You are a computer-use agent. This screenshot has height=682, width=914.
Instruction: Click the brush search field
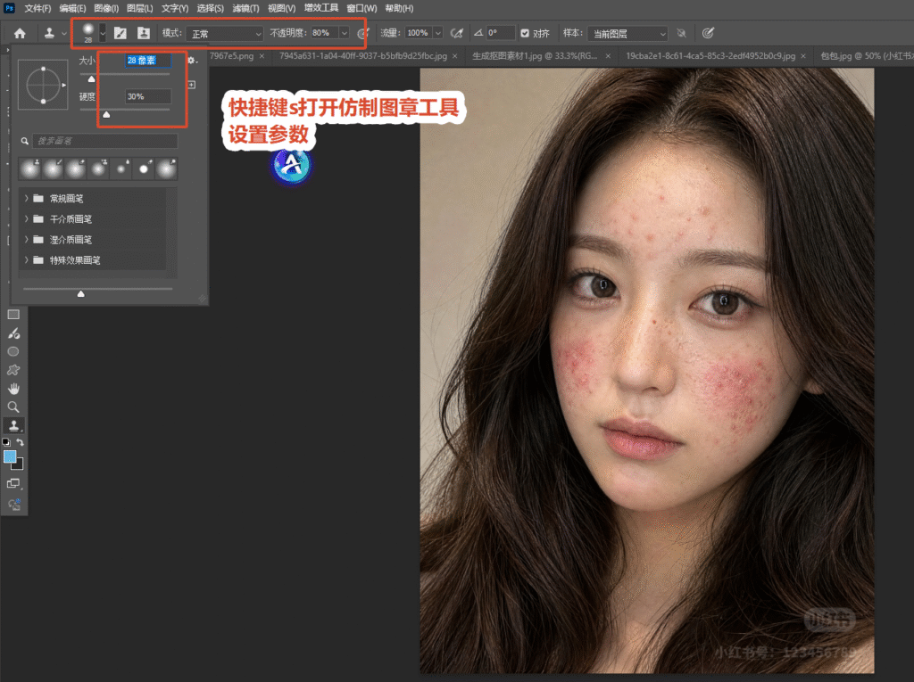tap(105, 141)
